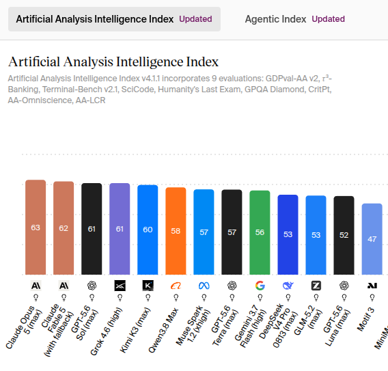Click the Z logo under GLM-5.2

click(x=316, y=286)
